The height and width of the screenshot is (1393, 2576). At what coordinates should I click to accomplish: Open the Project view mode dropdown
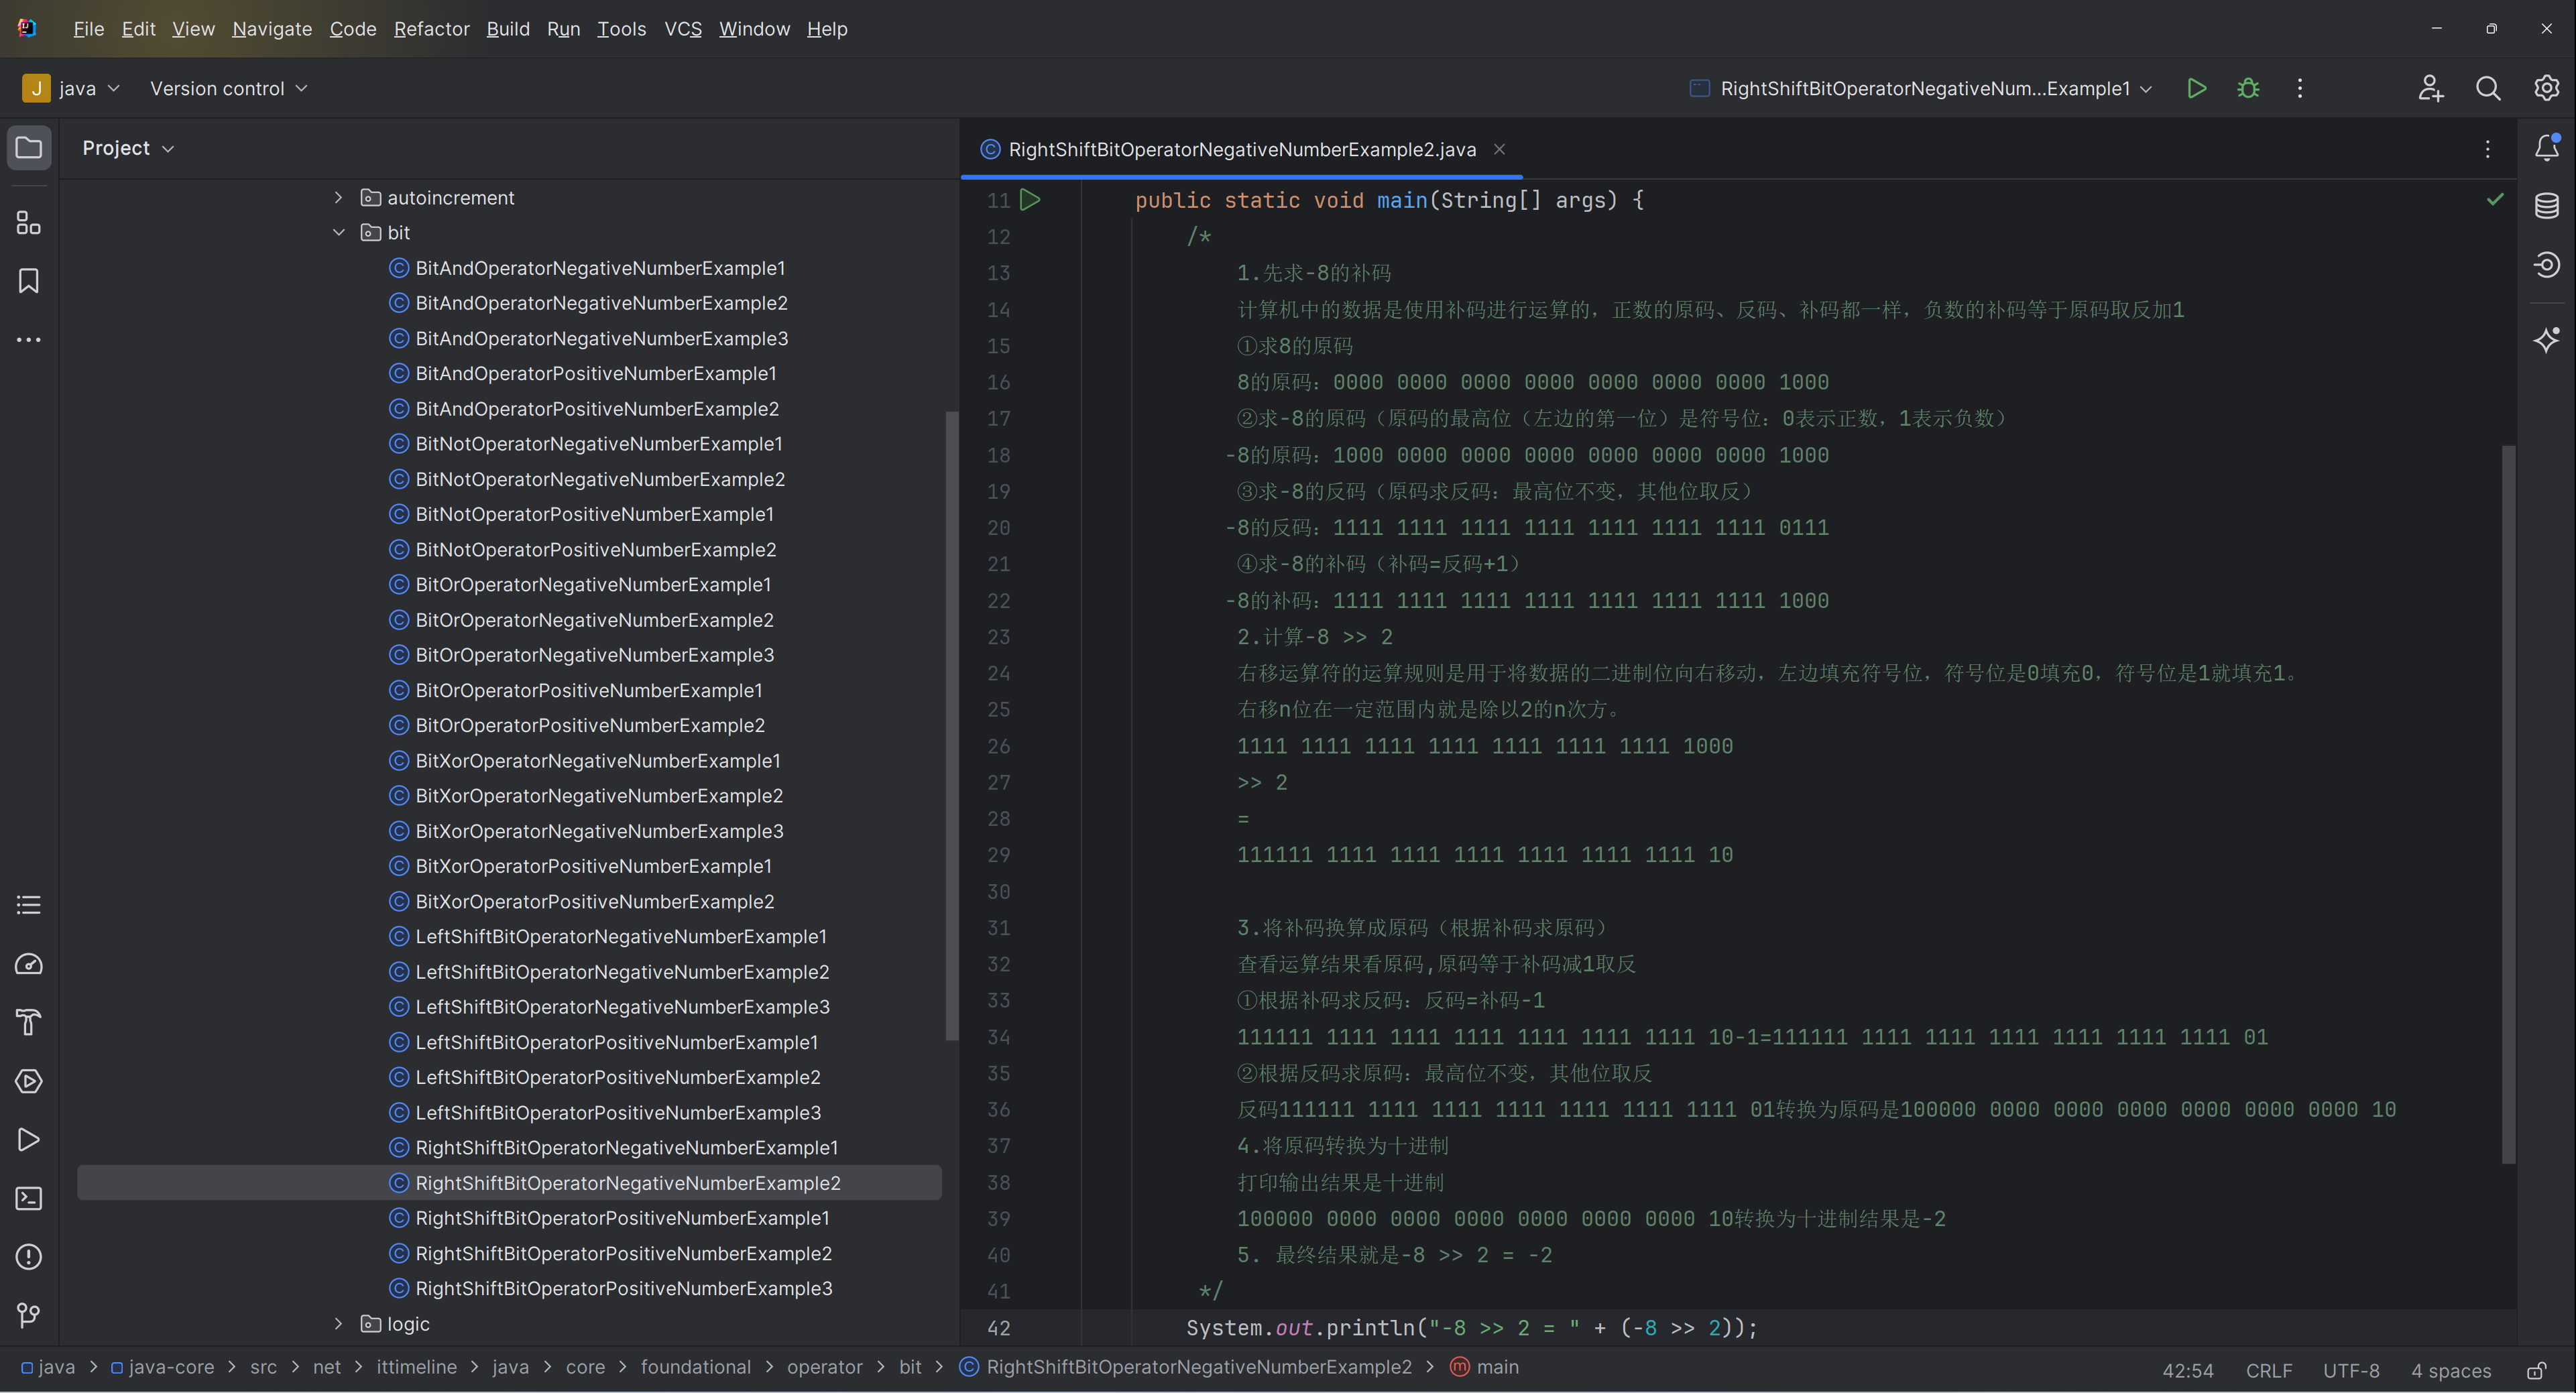point(128,148)
